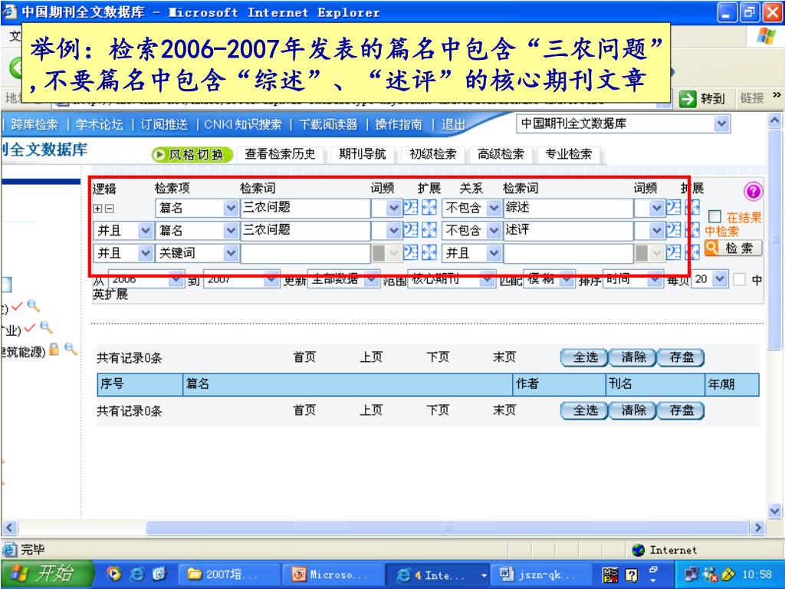Click the topmost magnifier in left category list
Viewport: 785px width, 589px height.
(x=34, y=305)
